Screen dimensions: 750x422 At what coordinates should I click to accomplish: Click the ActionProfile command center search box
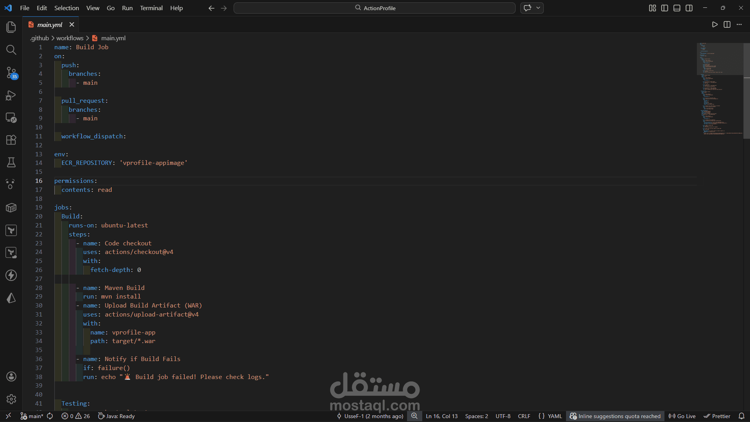point(374,8)
